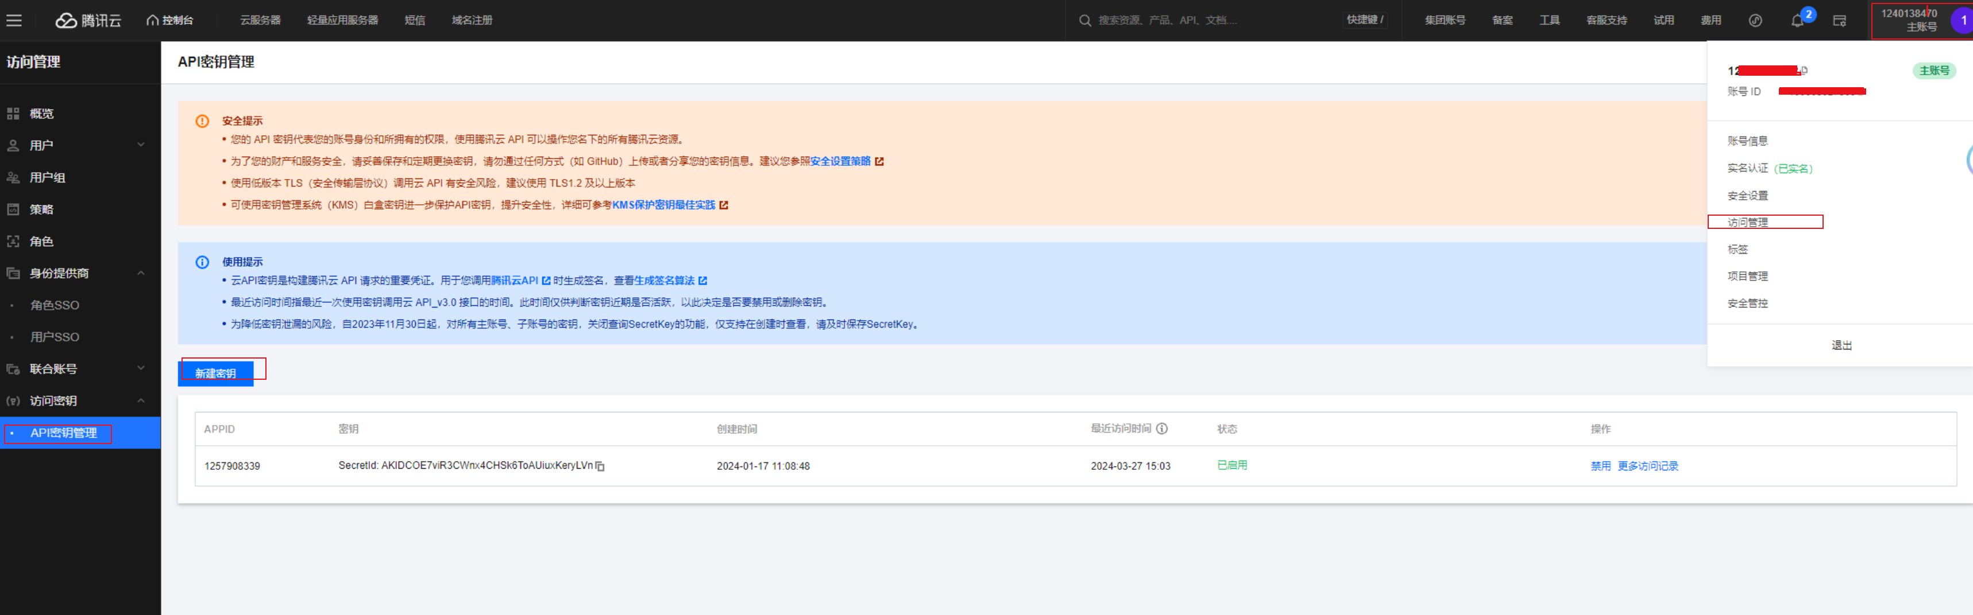The image size is (1973, 615).
Task: Open the hamburger navigation menu
Action: [14, 21]
